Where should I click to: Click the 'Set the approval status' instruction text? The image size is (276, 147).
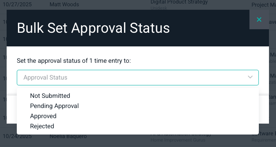74,61
